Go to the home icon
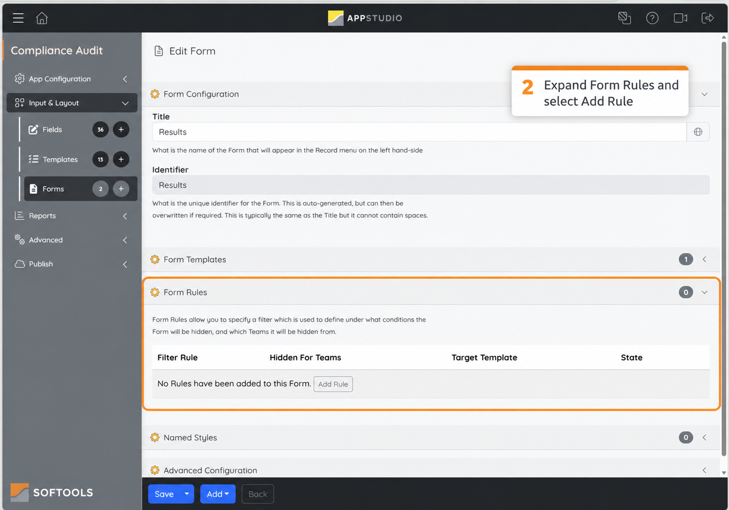 [42, 18]
